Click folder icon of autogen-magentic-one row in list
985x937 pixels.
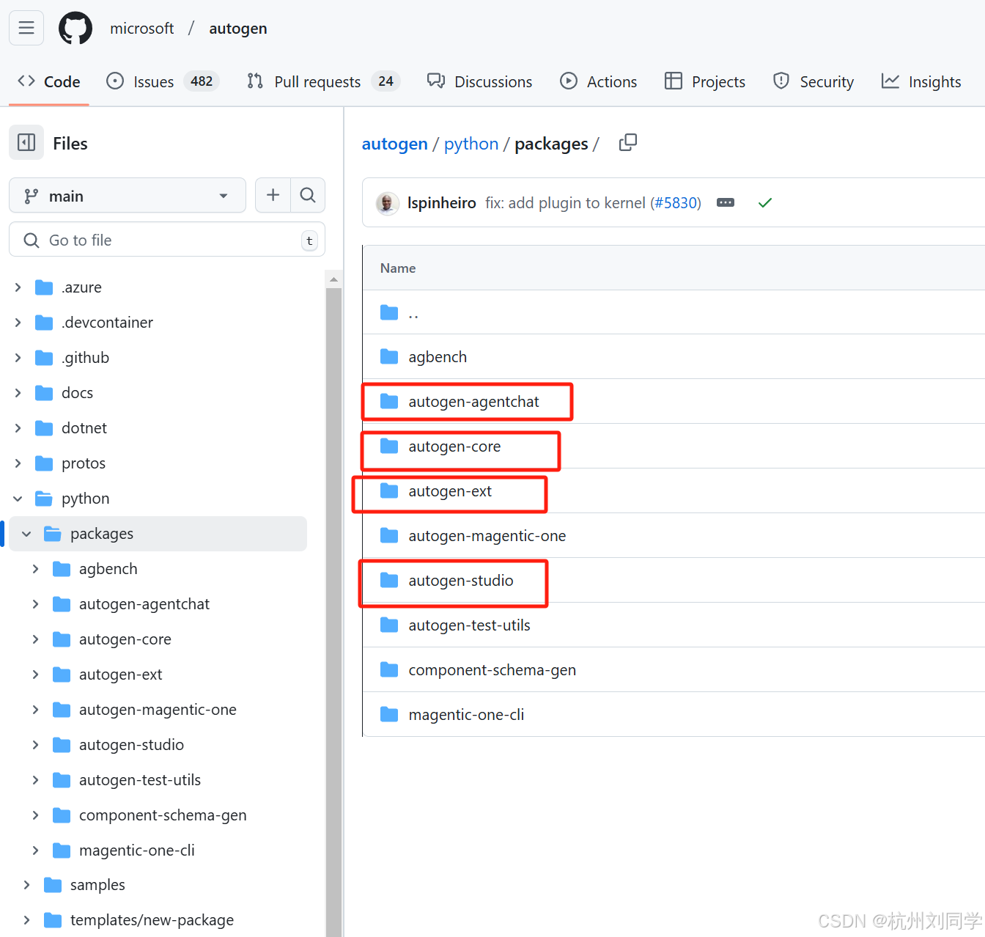[389, 535]
